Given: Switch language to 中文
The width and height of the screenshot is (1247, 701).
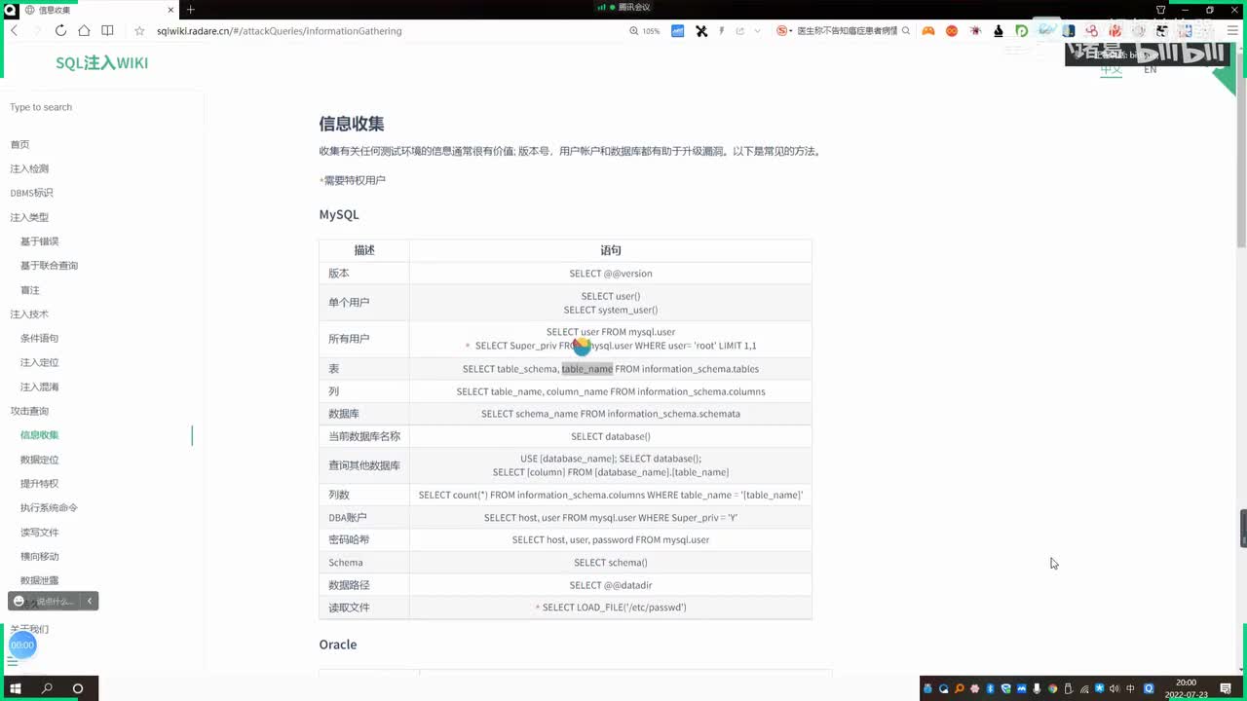Looking at the screenshot, I should point(1112,70).
